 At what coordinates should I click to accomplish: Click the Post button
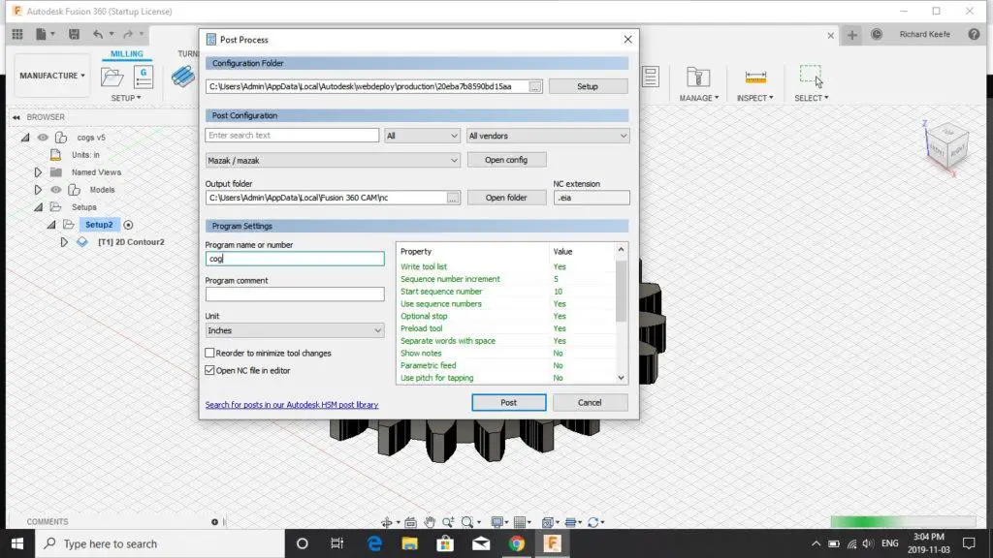(508, 402)
